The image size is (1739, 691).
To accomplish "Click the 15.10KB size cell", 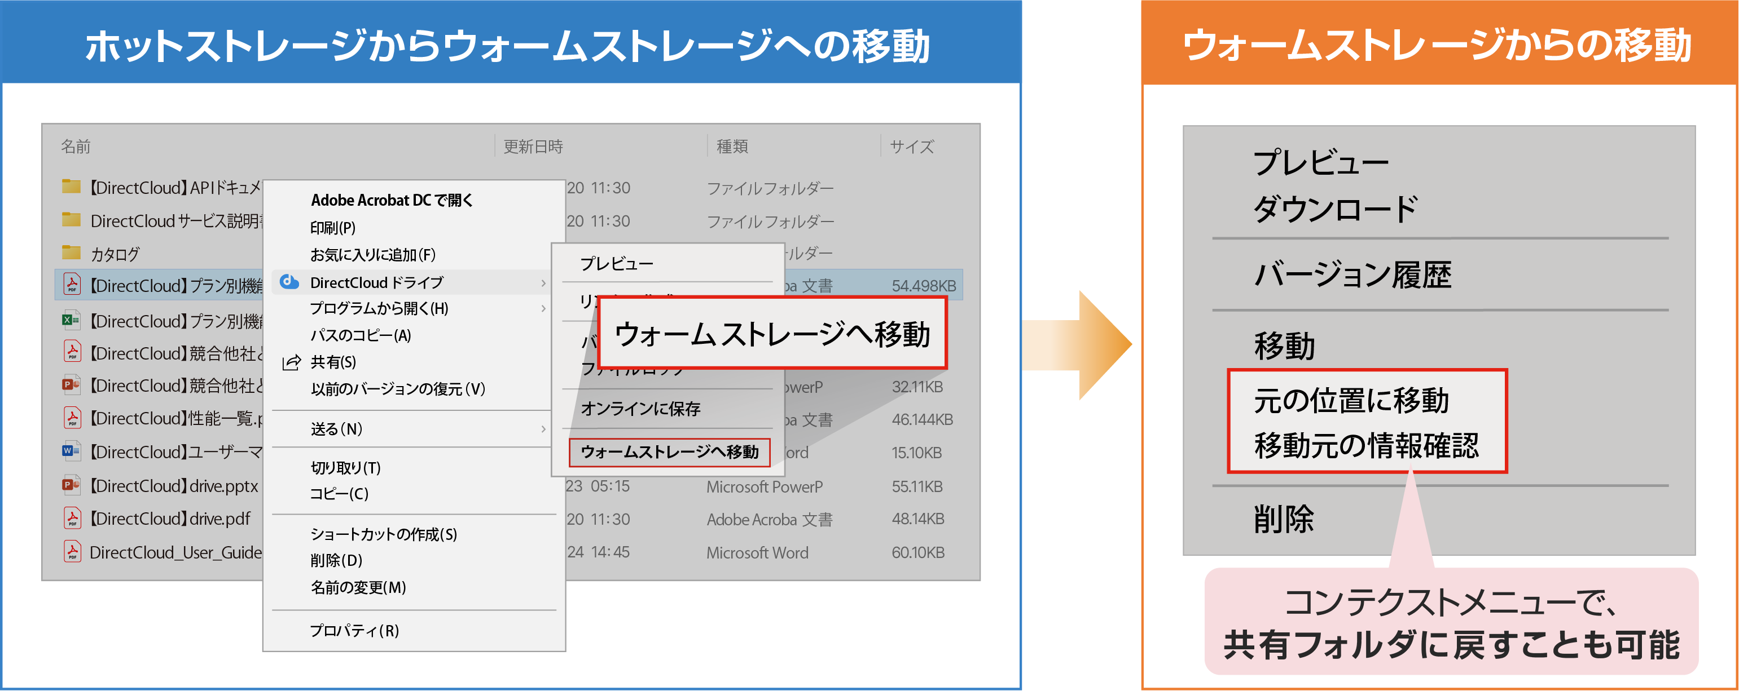I will pyautogui.click(x=916, y=453).
